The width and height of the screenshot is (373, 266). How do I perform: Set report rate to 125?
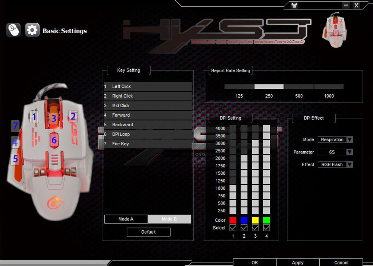coord(239,87)
